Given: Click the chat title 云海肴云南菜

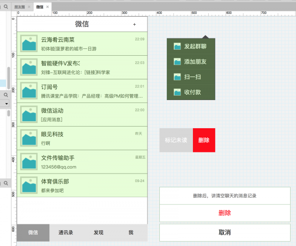Looking at the screenshot, I should point(58,40).
